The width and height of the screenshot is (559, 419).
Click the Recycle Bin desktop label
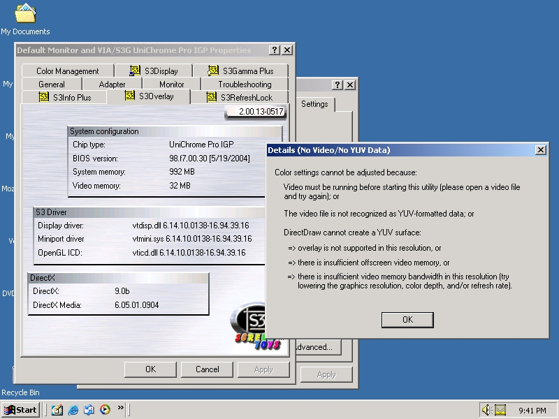pos(20,392)
